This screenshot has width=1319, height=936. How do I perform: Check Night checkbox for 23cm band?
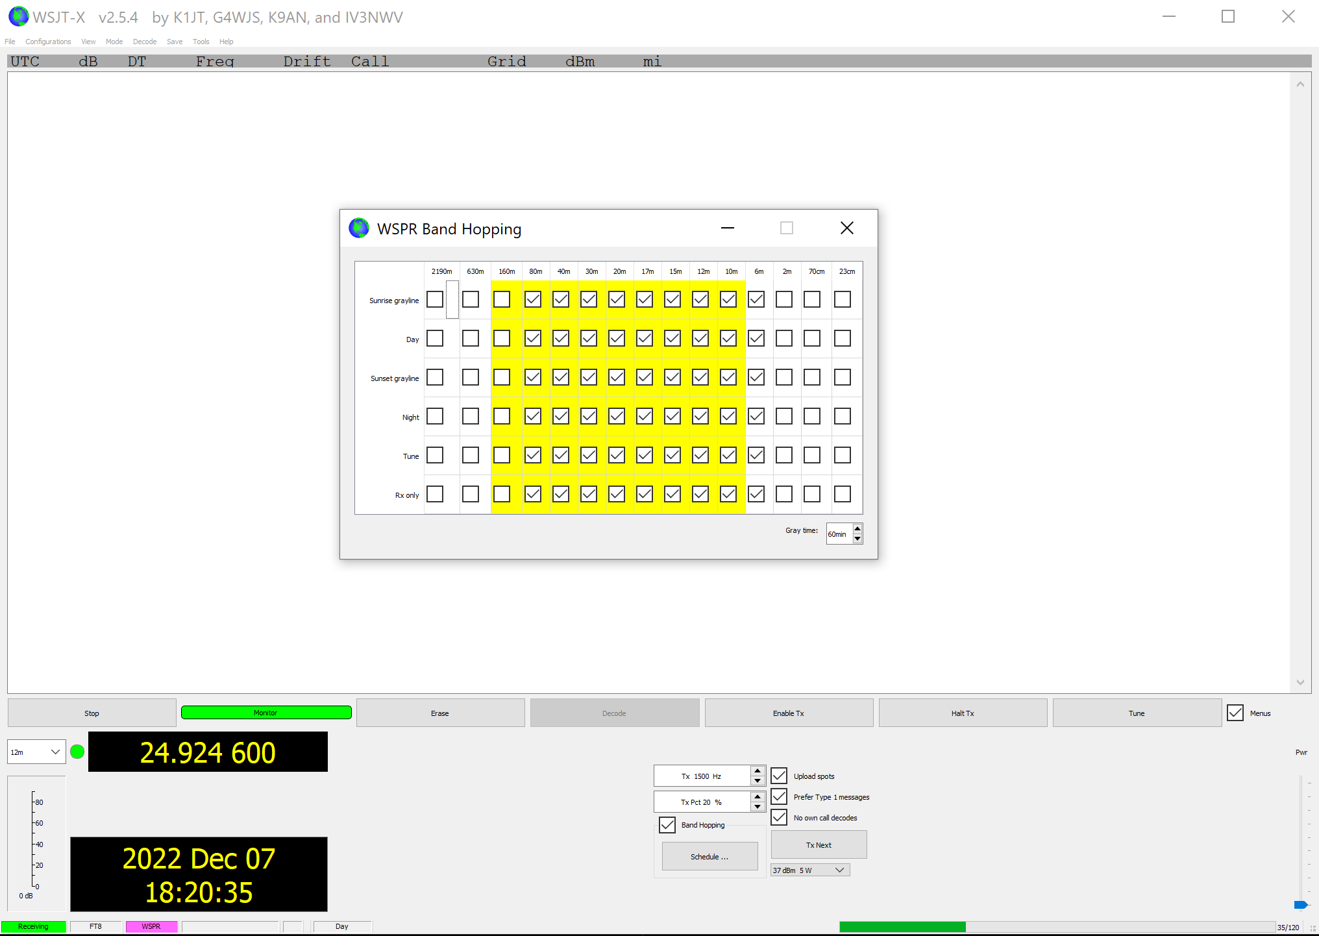coord(843,416)
